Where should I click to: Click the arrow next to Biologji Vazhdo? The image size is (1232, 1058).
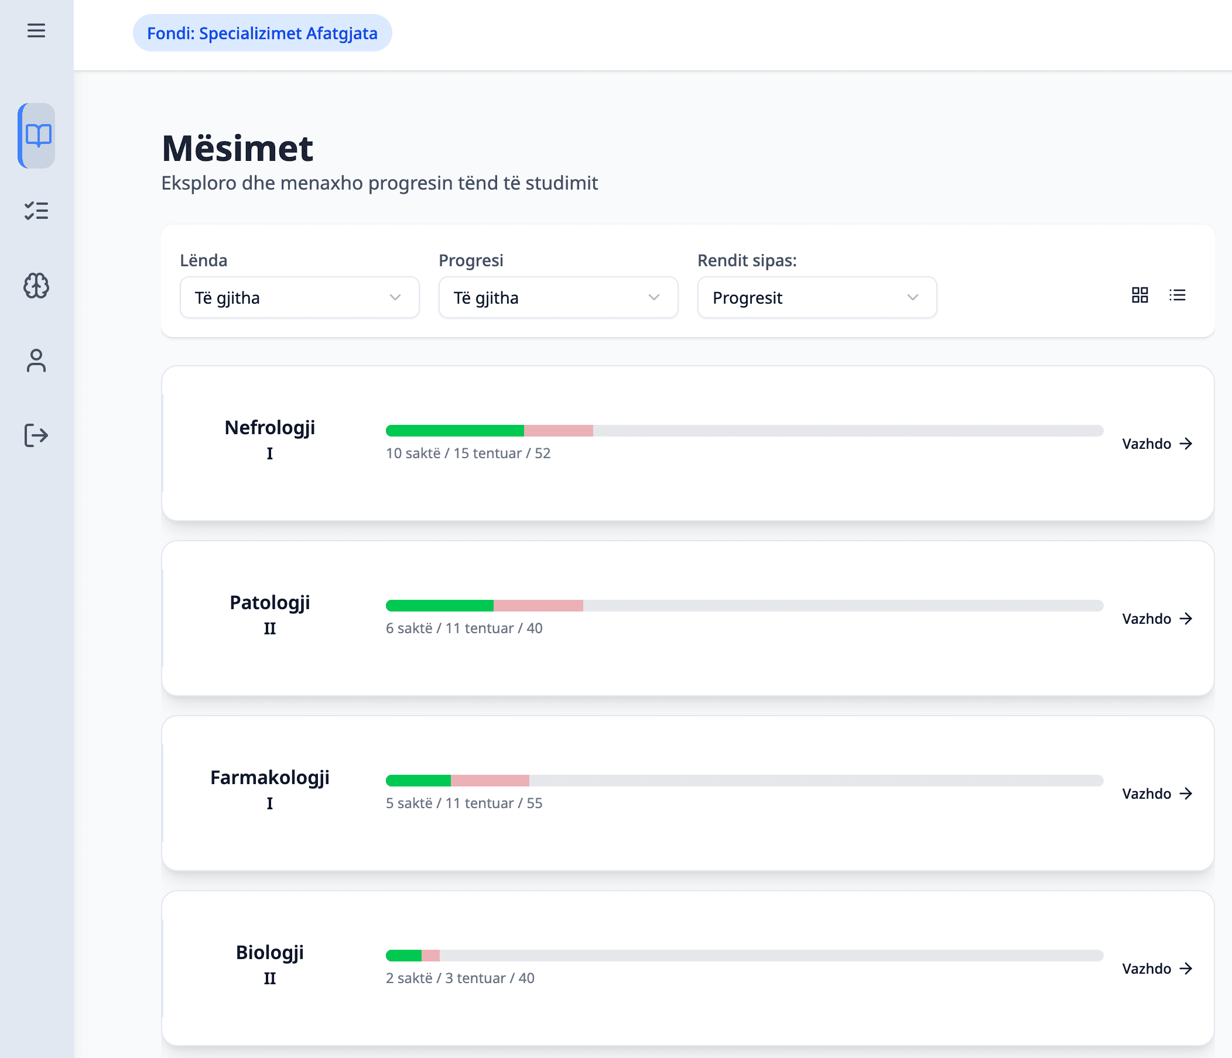1186,969
